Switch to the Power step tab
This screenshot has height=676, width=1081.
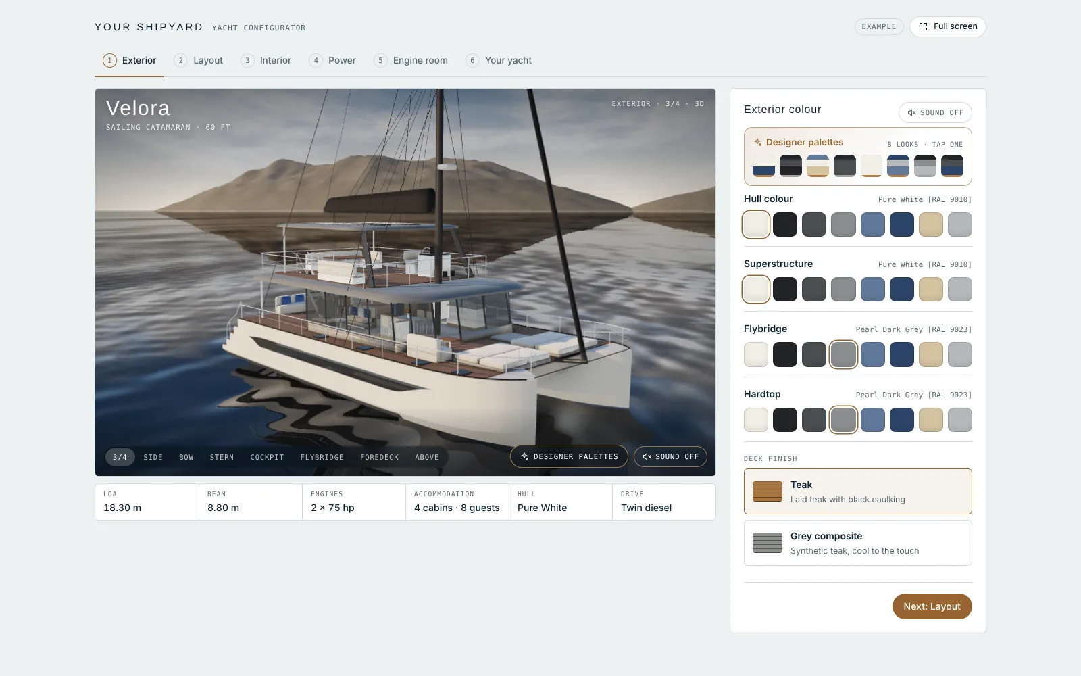[x=332, y=60]
